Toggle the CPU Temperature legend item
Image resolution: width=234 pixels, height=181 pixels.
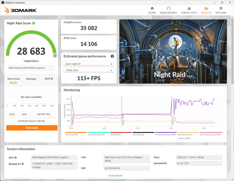98,134
